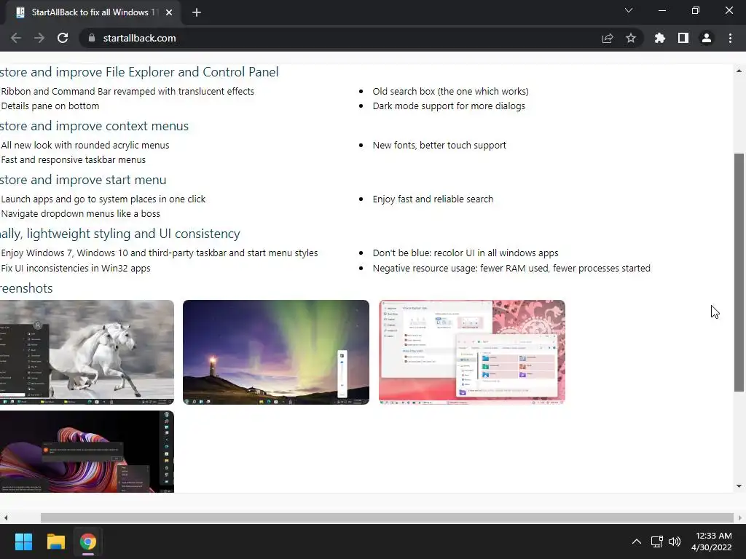The height and width of the screenshot is (559, 746).
Task: Go back to the previous page
Action: point(16,38)
